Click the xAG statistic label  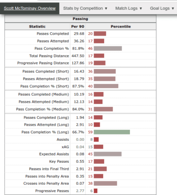click(65, 147)
